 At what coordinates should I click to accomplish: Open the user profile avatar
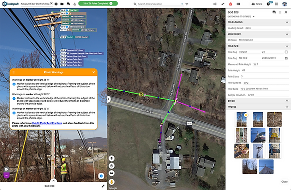pyautogui.click(x=284, y=4)
